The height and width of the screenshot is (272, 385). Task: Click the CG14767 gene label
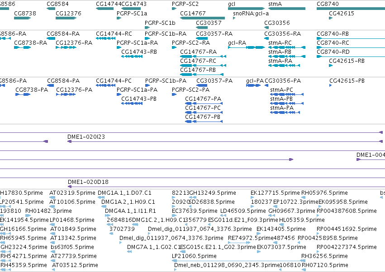(193, 14)
